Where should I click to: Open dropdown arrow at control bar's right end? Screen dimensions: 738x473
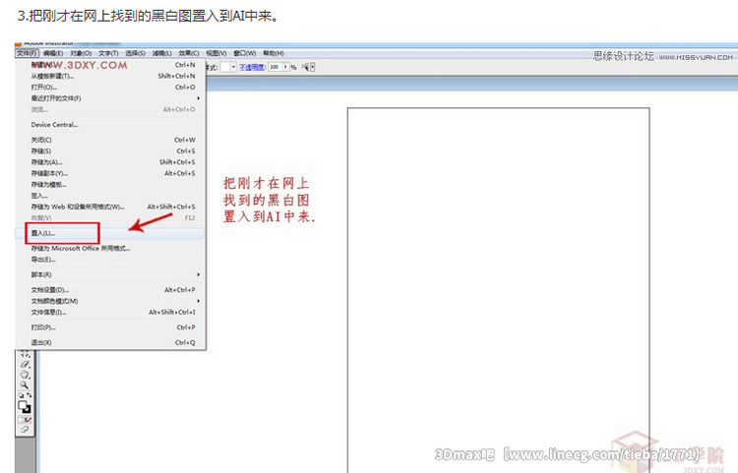(x=313, y=67)
